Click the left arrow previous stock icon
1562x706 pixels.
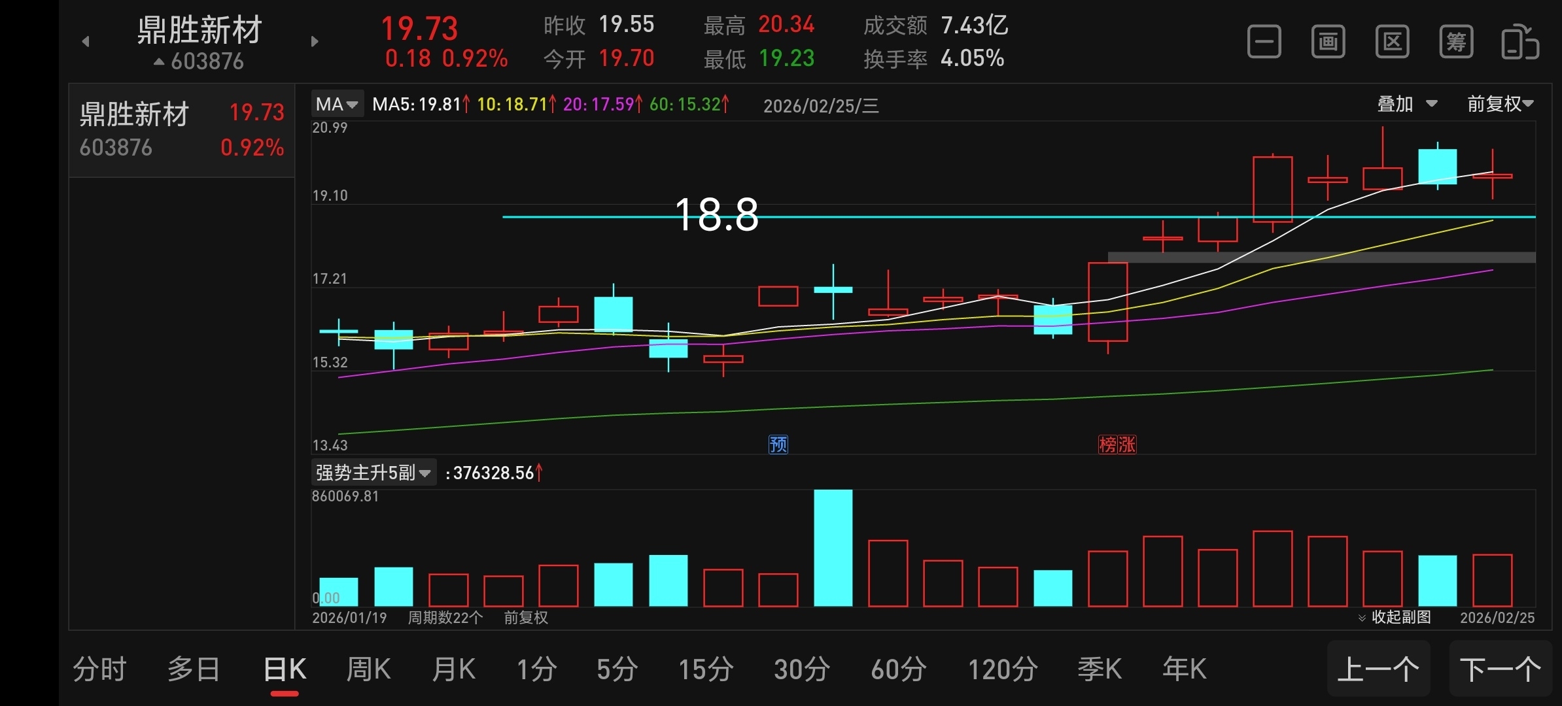pos(86,42)
